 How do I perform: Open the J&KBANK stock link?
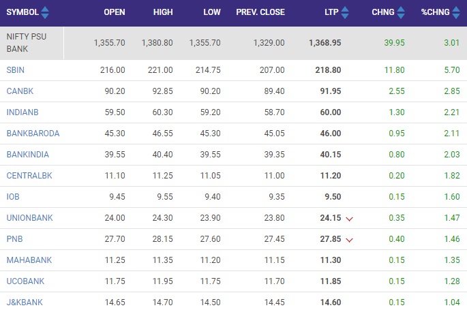click(25, 303)
